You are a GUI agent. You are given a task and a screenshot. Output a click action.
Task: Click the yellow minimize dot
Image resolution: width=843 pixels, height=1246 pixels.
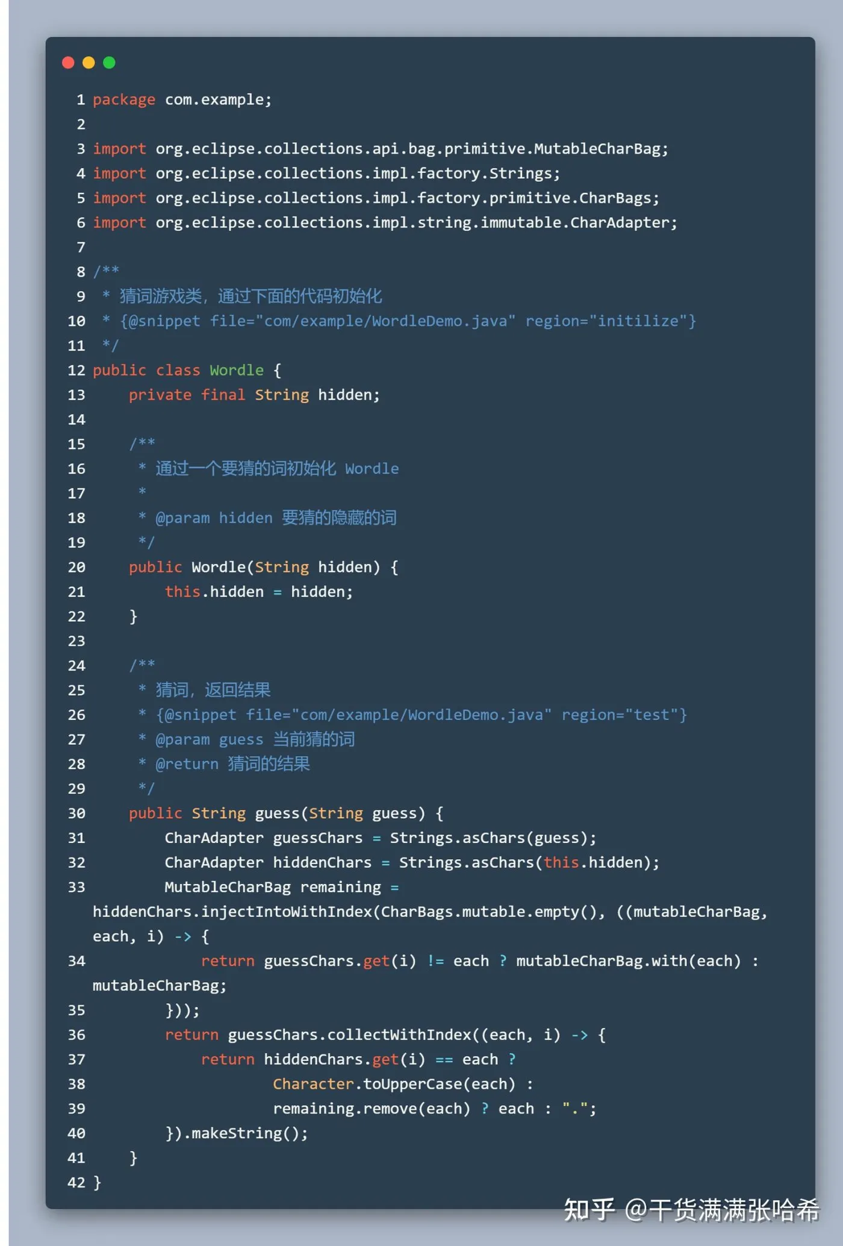tap(89, 63)
